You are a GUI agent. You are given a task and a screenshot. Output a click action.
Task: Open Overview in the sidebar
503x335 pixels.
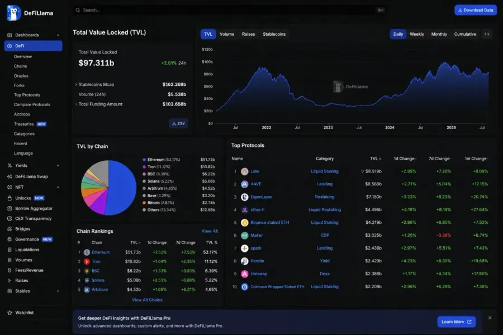(x=23, y=56)
